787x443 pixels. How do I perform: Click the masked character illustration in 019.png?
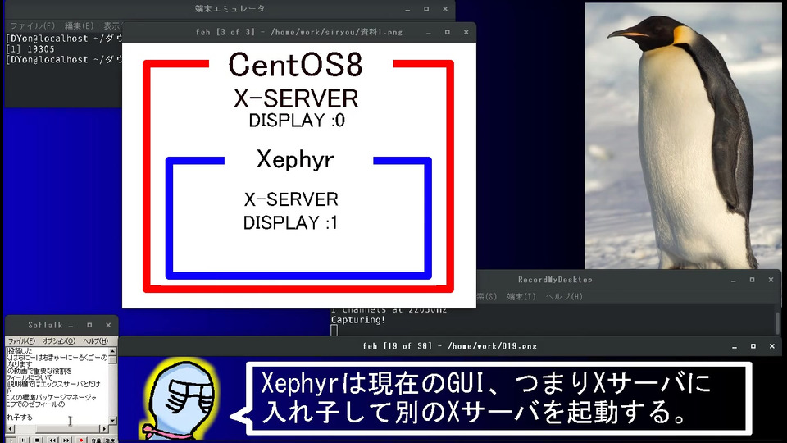[180, 400]
